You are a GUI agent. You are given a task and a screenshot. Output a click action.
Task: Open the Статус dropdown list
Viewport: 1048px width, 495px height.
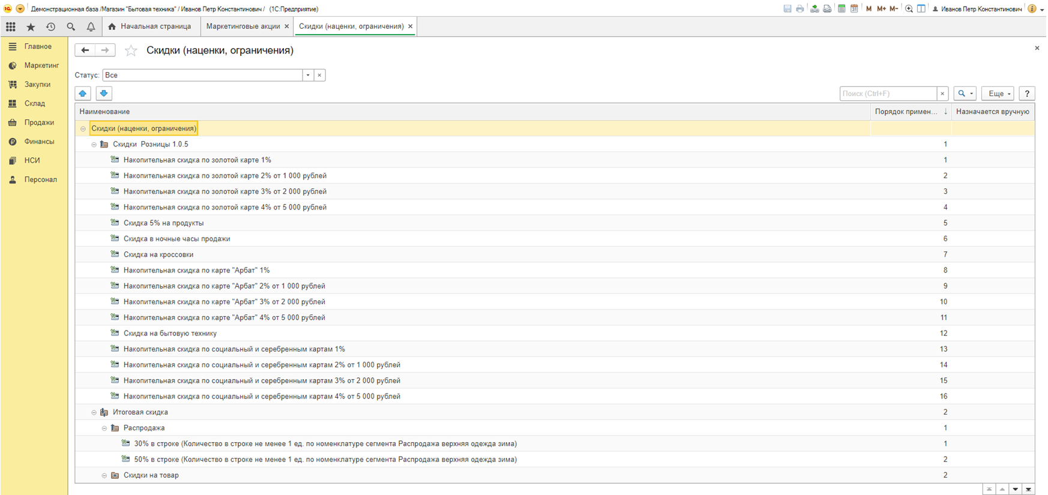308,76
